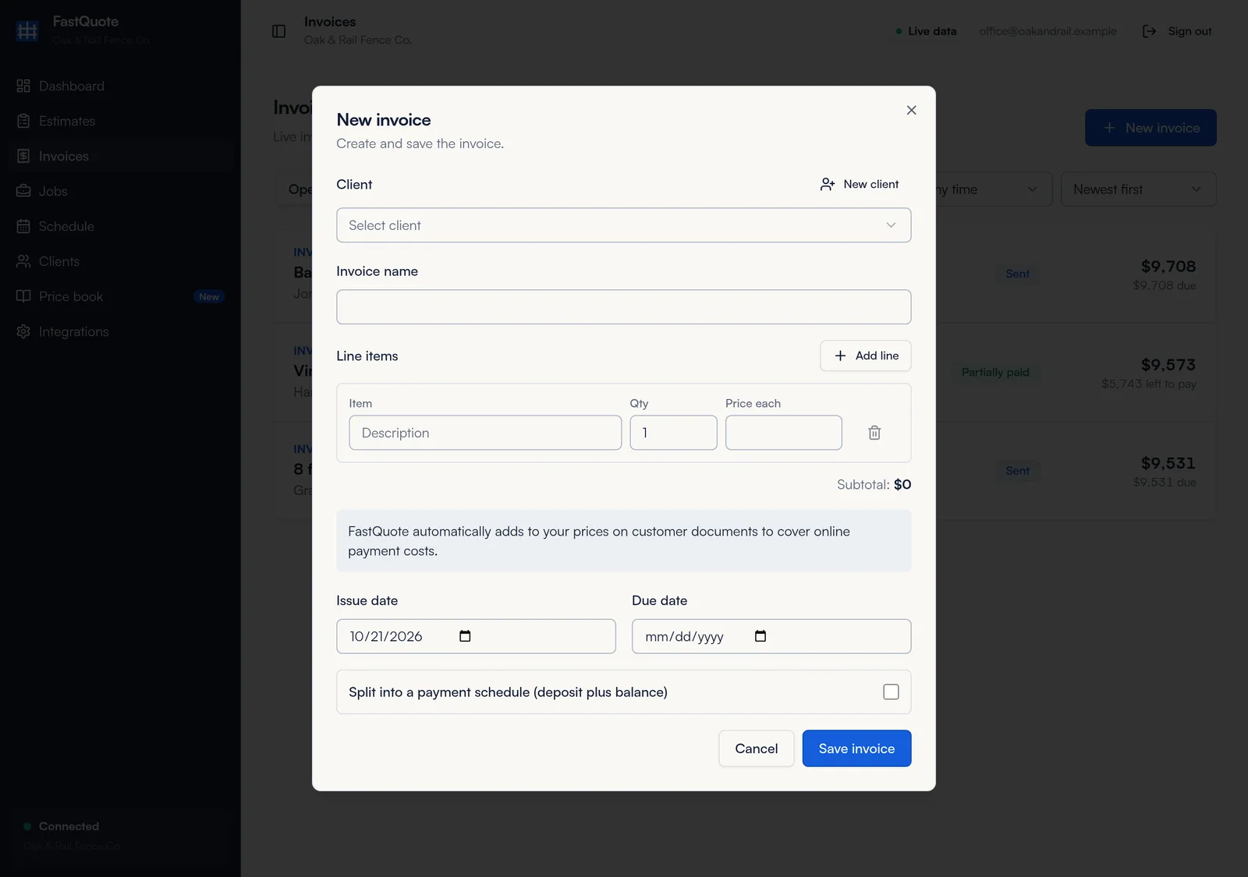
Task: Open Invoices in the sidebar menu
Action: point(120,156)
